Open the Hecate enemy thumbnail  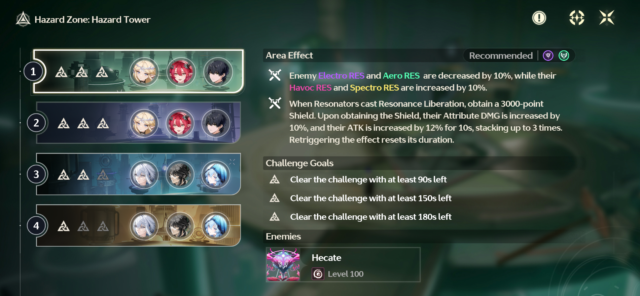click(283, 265)
